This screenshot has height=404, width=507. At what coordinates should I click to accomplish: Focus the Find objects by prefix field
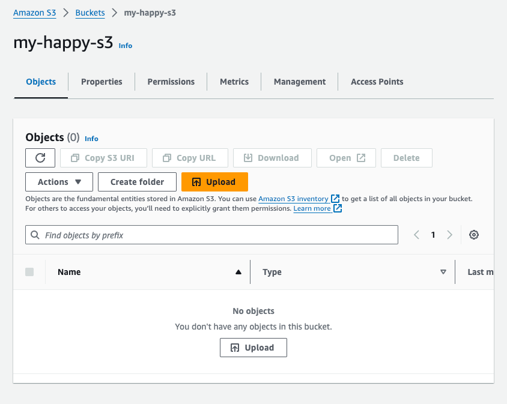tap(211, 235)
